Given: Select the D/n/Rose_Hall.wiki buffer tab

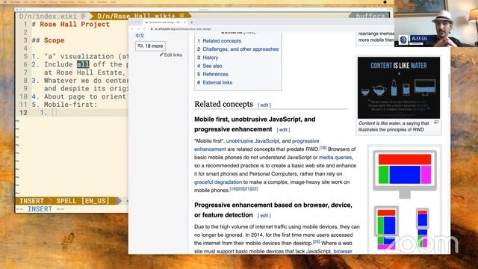Looking at the screenshot, I should coord(140,16).
